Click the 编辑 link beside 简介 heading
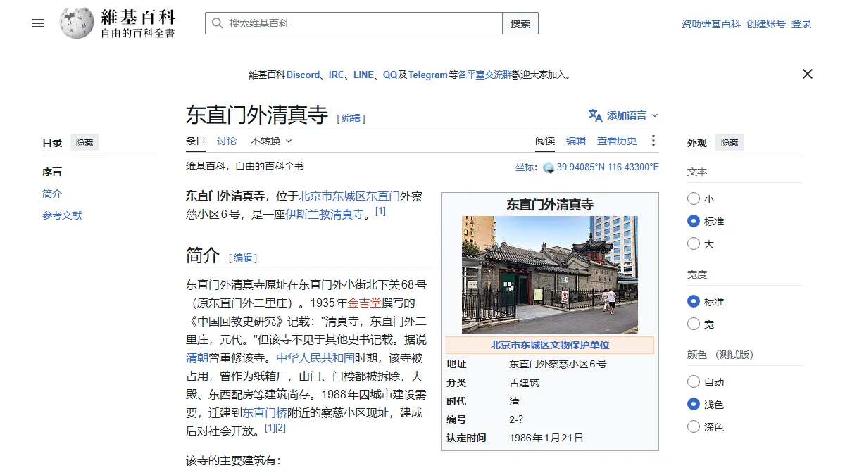 pos(243,258)
